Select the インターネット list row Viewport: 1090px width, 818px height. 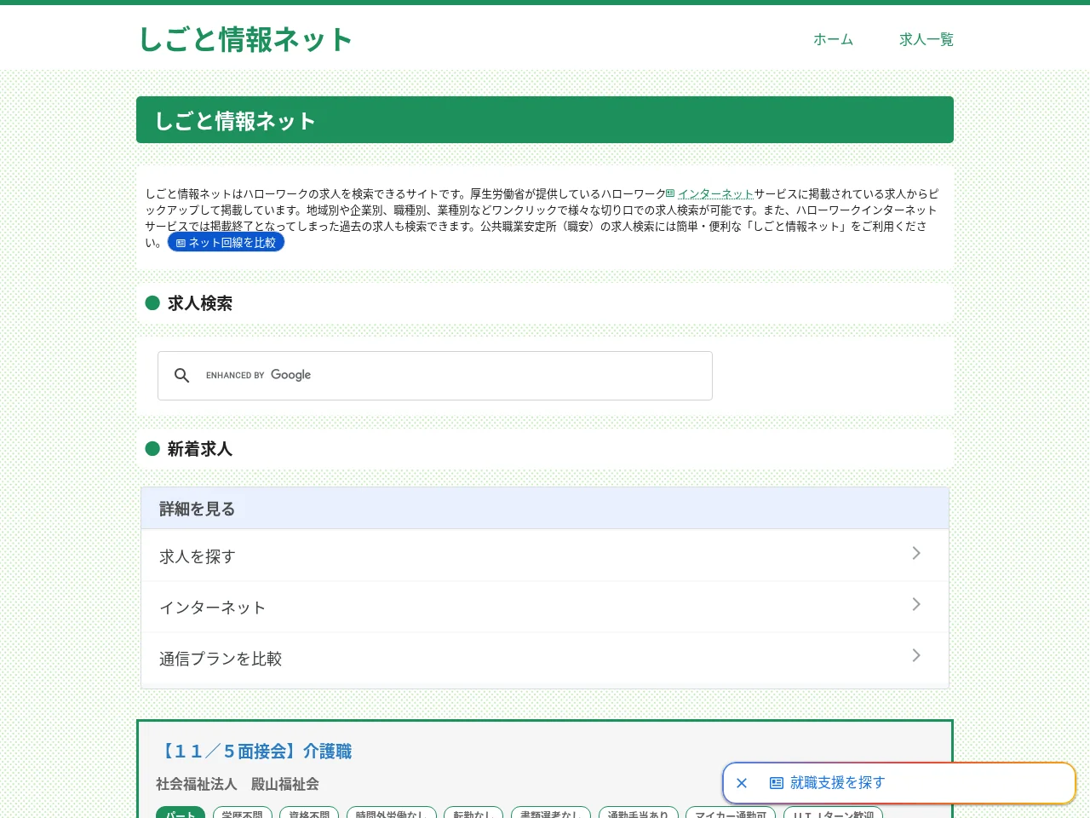(x=545, y=607)
